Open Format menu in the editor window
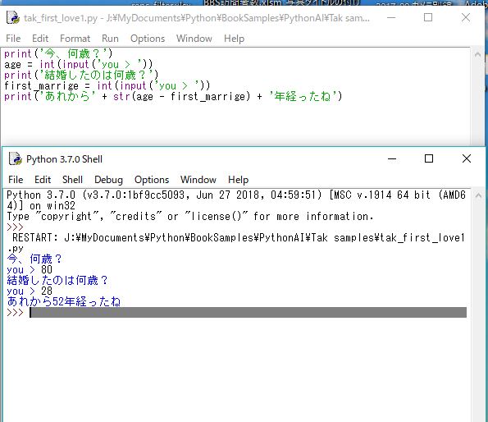The height and width of the screenshot is (422, 488). [75, 39]
